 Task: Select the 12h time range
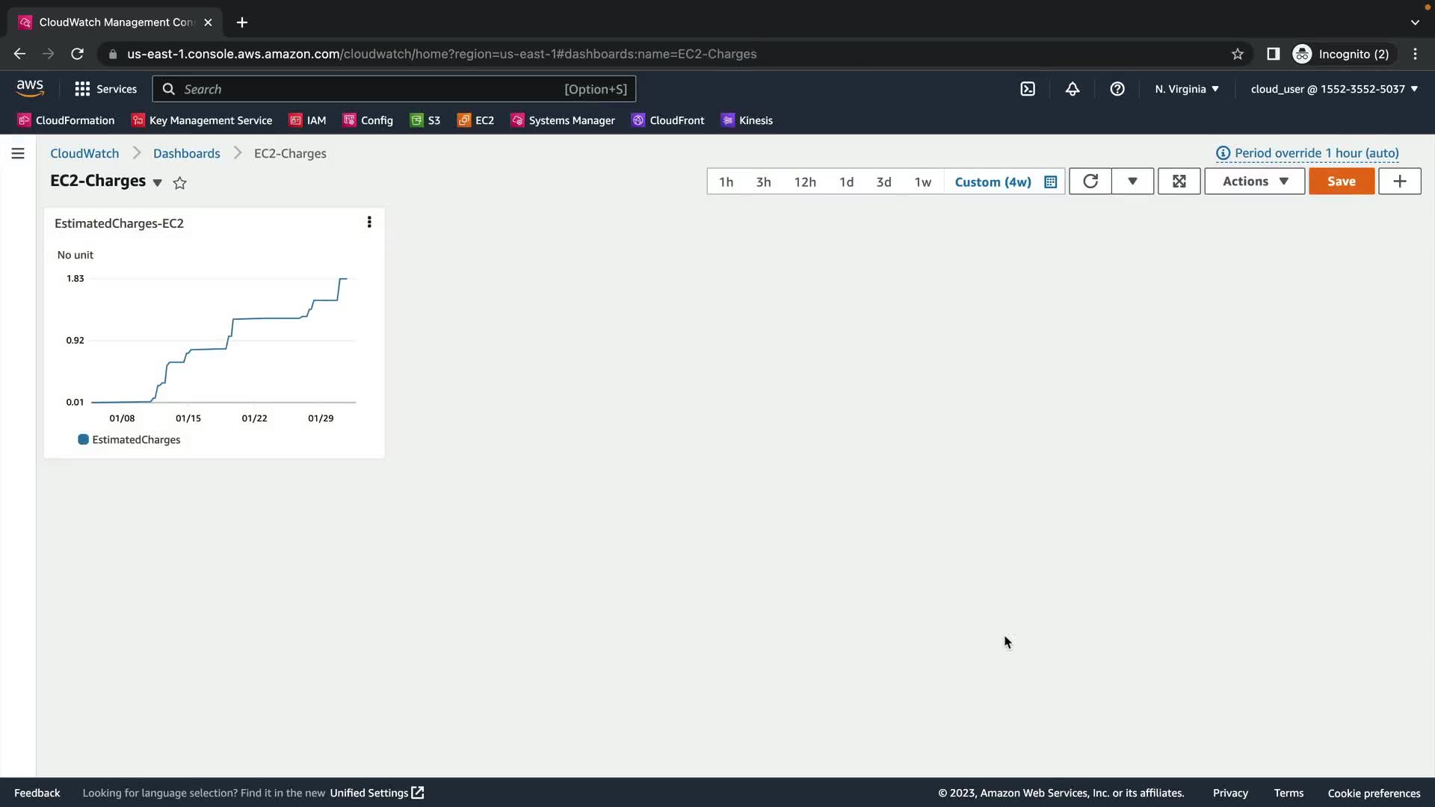pyautogui.click(x=805, y=182)
